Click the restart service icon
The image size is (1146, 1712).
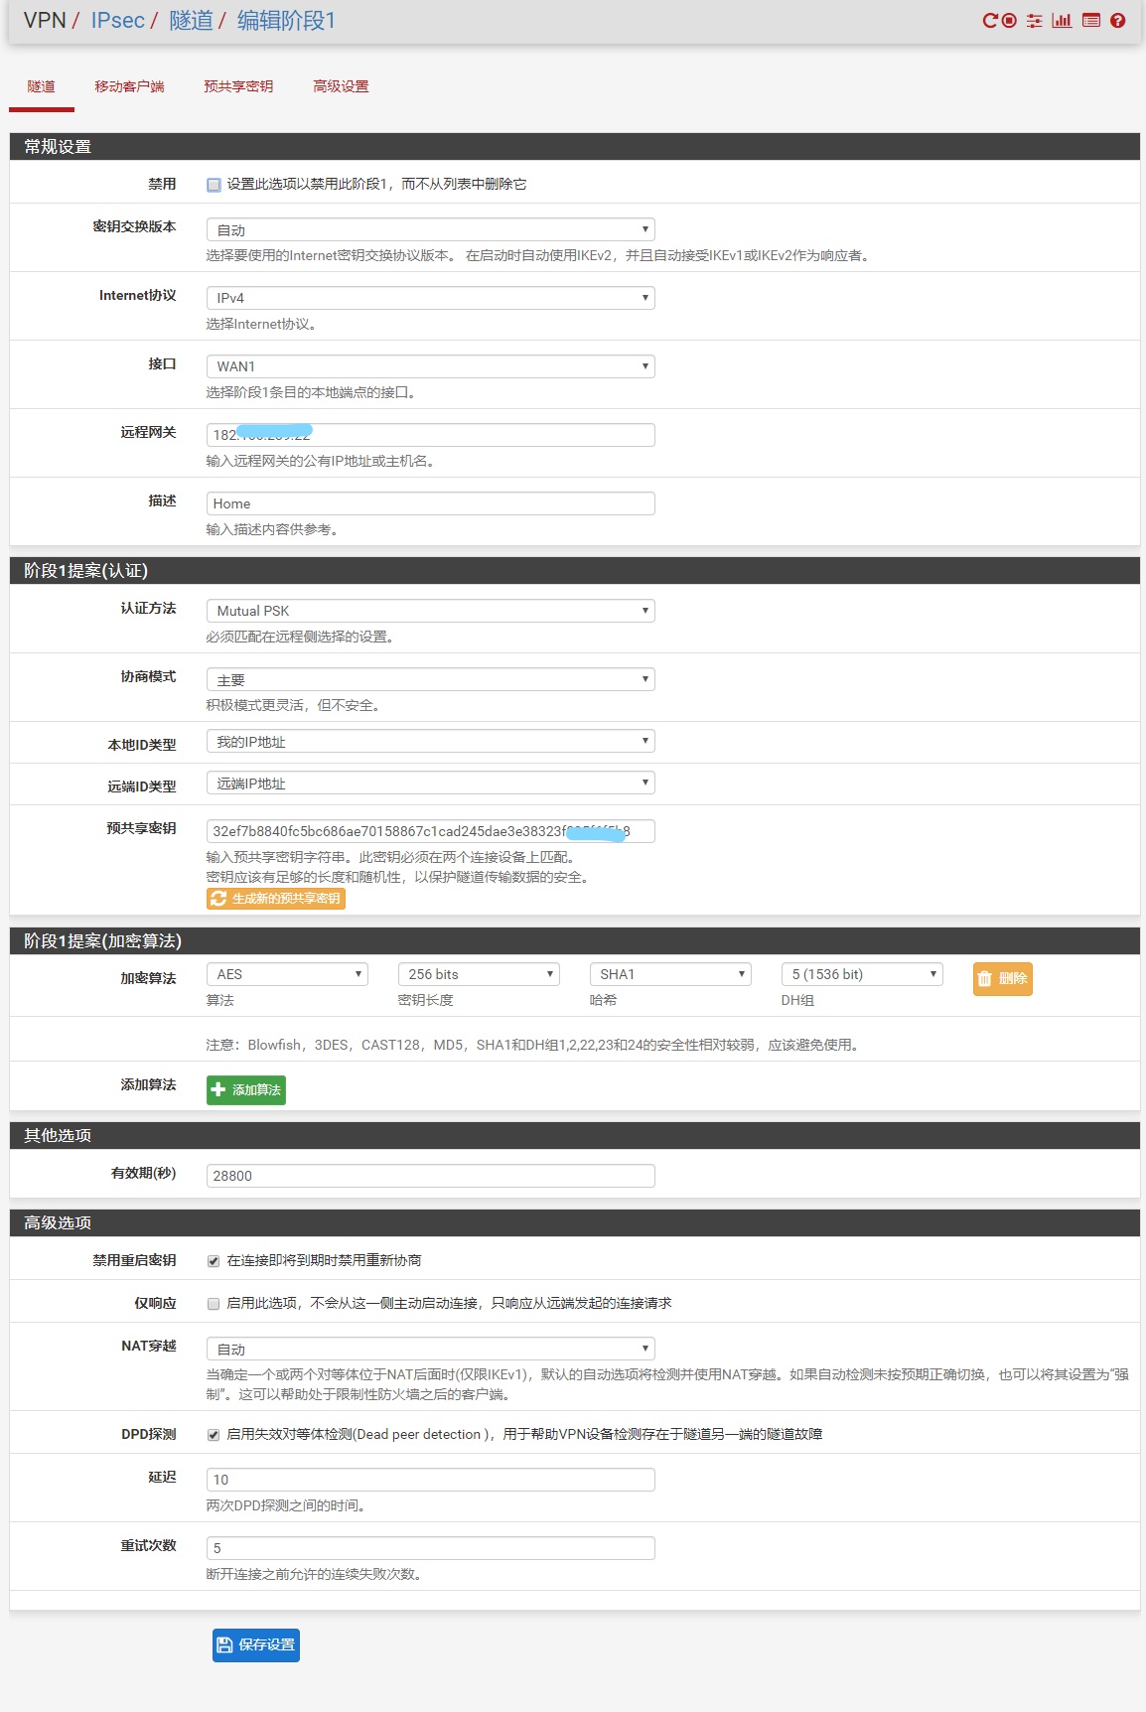click(x=989, y=21)
